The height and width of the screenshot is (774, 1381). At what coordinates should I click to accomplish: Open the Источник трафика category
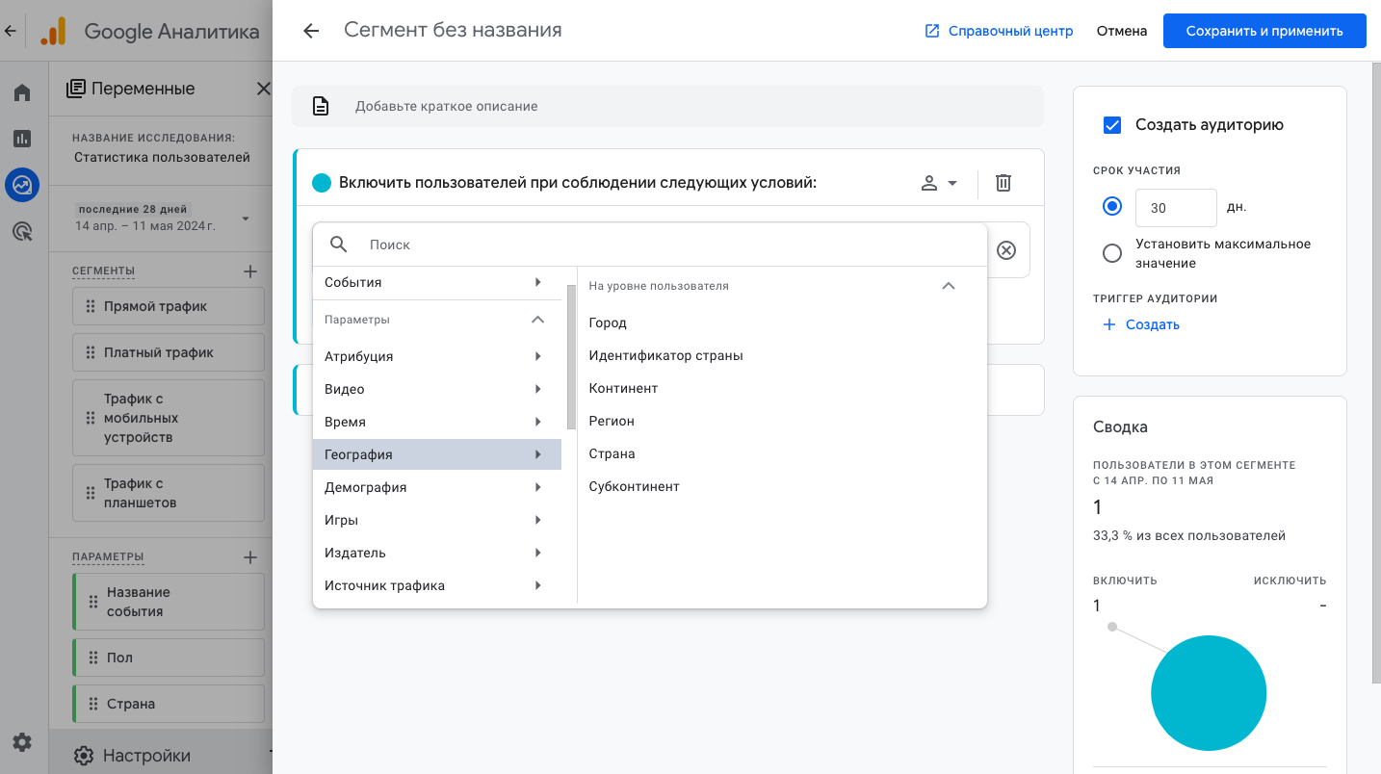[436, 585]
